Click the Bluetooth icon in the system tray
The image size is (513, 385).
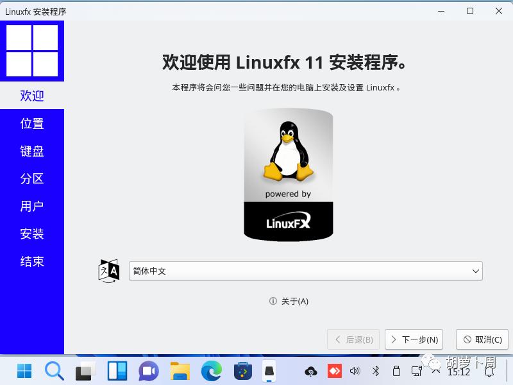coord(376,371)
